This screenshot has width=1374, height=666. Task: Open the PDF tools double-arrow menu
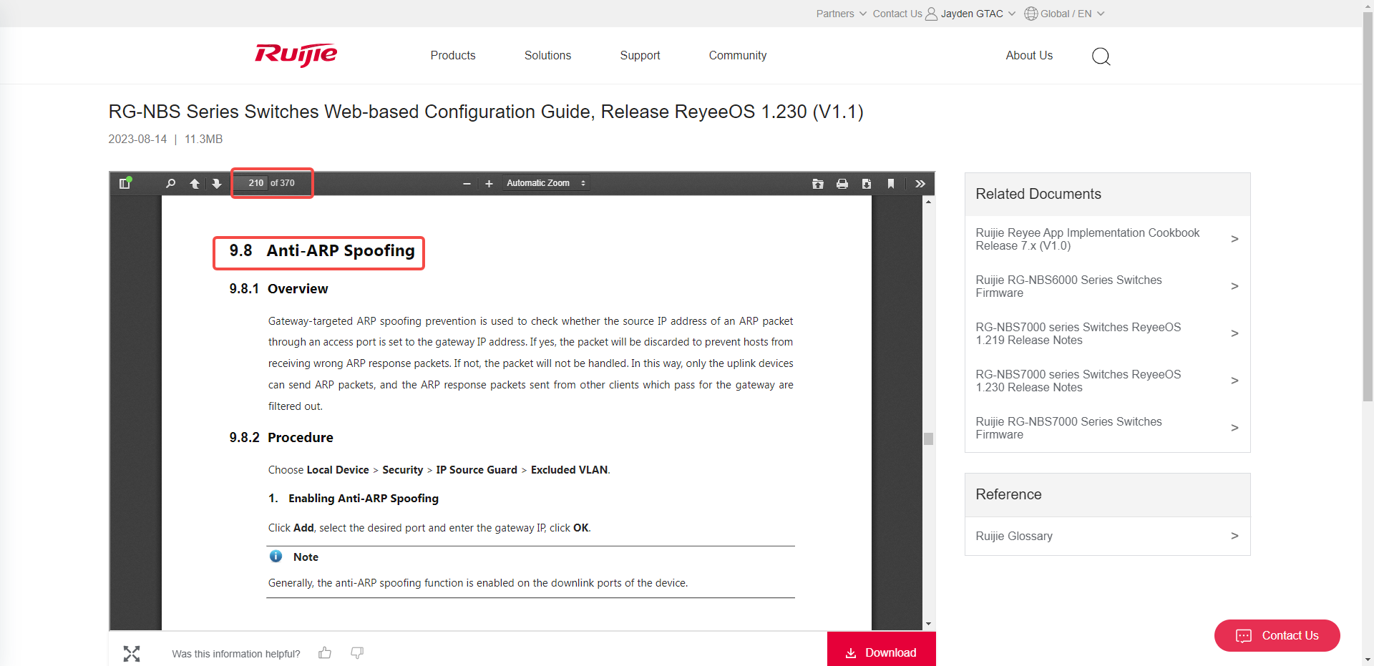click(920, 184)
